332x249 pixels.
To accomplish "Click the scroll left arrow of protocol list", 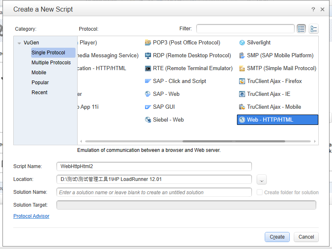I will click(x=81, y=141).
